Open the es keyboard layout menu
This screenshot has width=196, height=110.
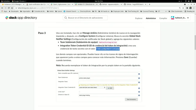click(180, 1)
